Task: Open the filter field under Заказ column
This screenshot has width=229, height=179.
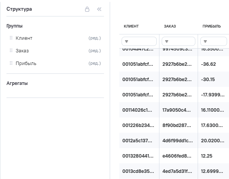Action: click(179, 41)
